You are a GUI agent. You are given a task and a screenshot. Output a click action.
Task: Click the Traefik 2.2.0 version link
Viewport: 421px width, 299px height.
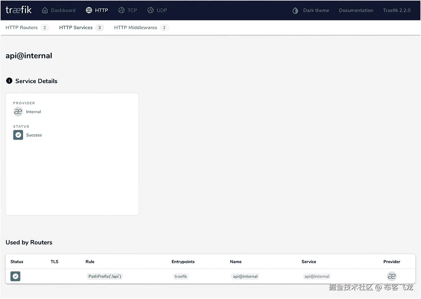click(x=397, y=10)
